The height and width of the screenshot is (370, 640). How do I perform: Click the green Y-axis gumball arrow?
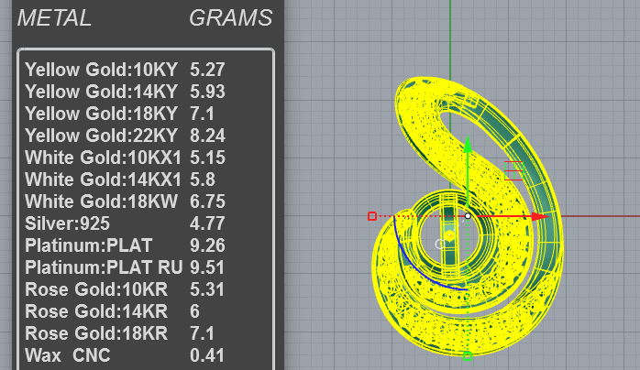468,145
